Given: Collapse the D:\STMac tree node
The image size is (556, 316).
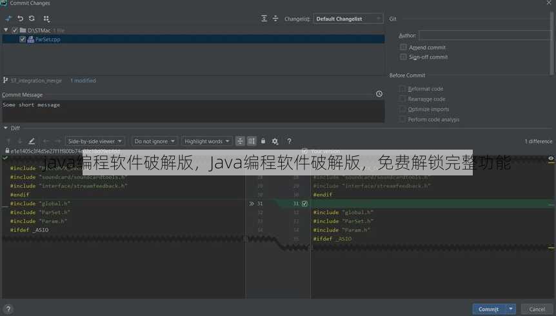Looking at the screenshot, I should [6, 30].
